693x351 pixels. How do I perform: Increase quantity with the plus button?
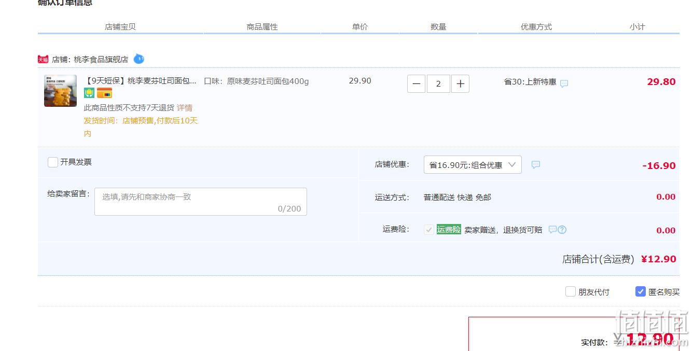click(460, 83)
